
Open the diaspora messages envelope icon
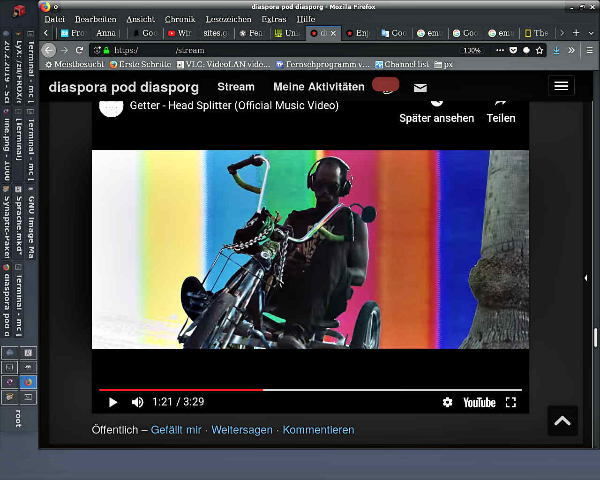click(420, 88)
